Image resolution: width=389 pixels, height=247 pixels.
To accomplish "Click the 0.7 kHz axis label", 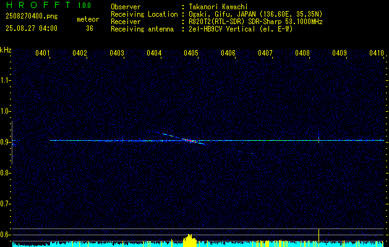I will (x=5, y=204).
